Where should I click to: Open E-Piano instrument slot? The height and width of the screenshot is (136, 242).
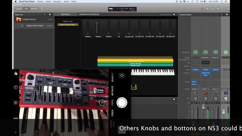(x=195, y=70)
